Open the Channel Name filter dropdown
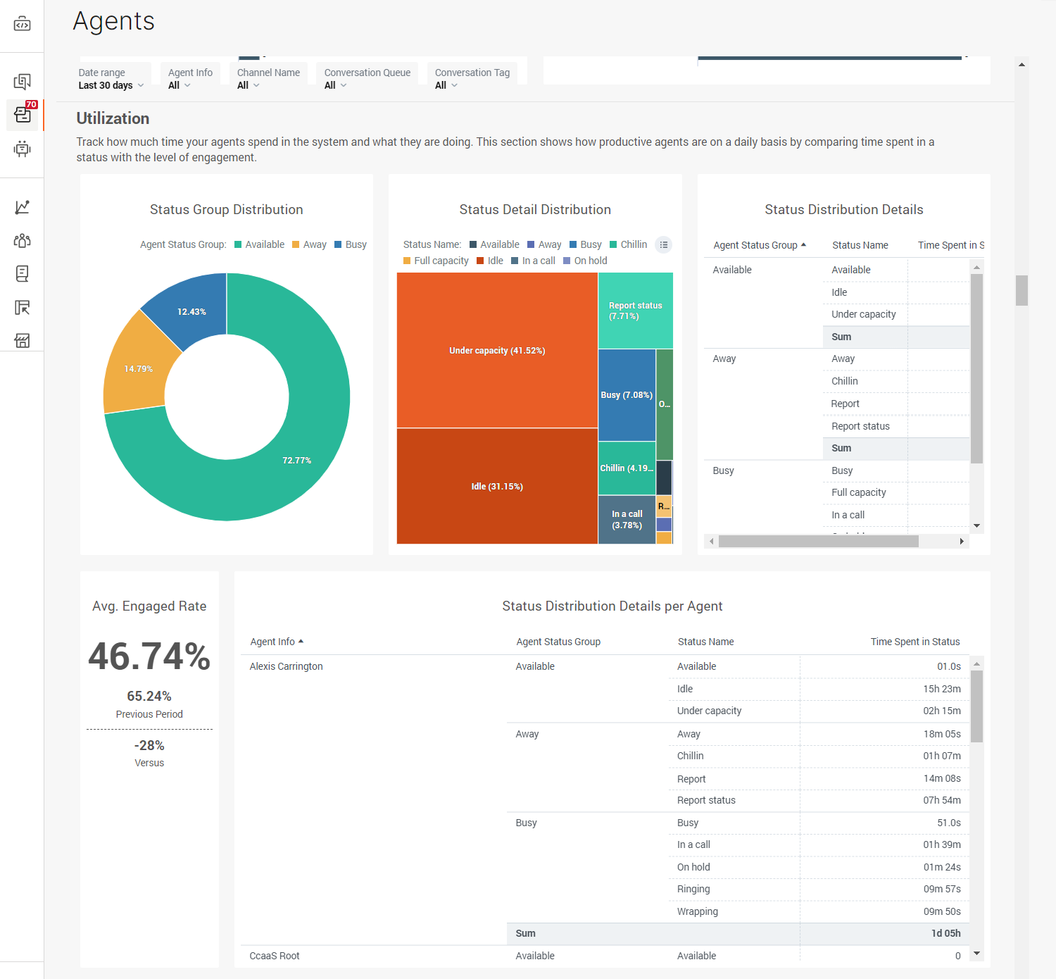Image resolution: width=1056 pixels, height=979 pixels. [247, 85]
